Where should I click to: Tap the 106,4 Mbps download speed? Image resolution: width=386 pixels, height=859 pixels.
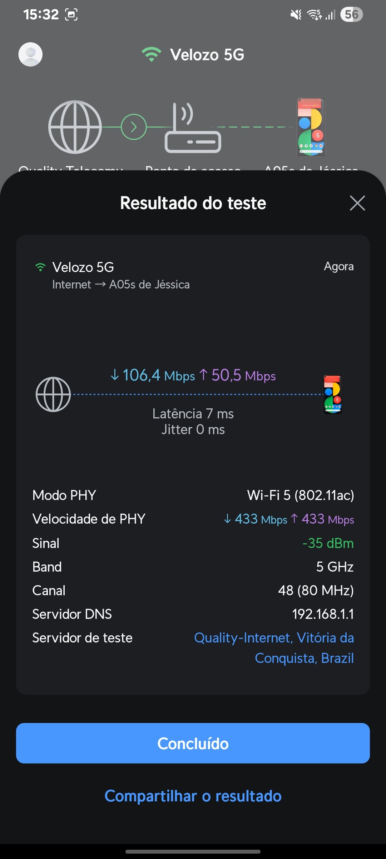point(153,375)
